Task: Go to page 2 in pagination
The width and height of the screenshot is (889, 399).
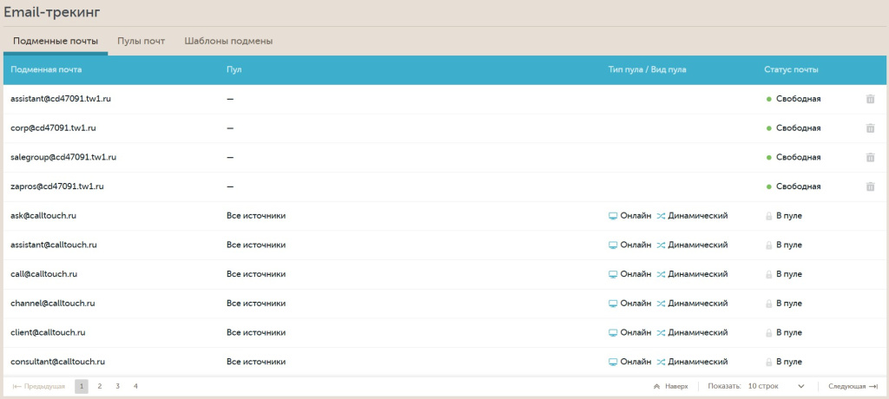Action: point(99,387)
